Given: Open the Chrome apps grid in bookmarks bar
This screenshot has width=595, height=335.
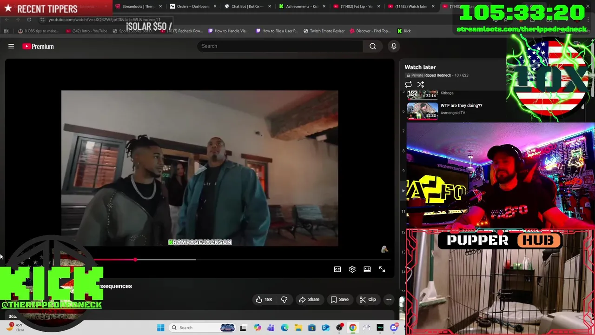Looking at the screenshot, I should click(6, 31).
